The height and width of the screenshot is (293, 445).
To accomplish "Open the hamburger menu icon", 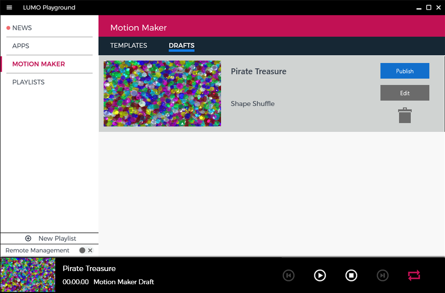I will pos(9,7).
